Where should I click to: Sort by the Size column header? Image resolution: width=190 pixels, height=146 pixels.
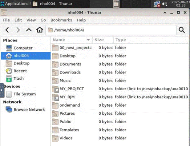point(103,40)
